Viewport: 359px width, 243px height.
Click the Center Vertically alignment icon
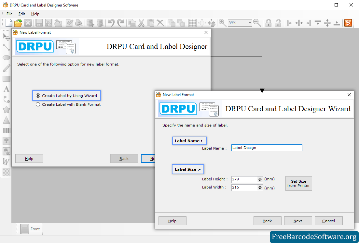[x=327, y=23]
